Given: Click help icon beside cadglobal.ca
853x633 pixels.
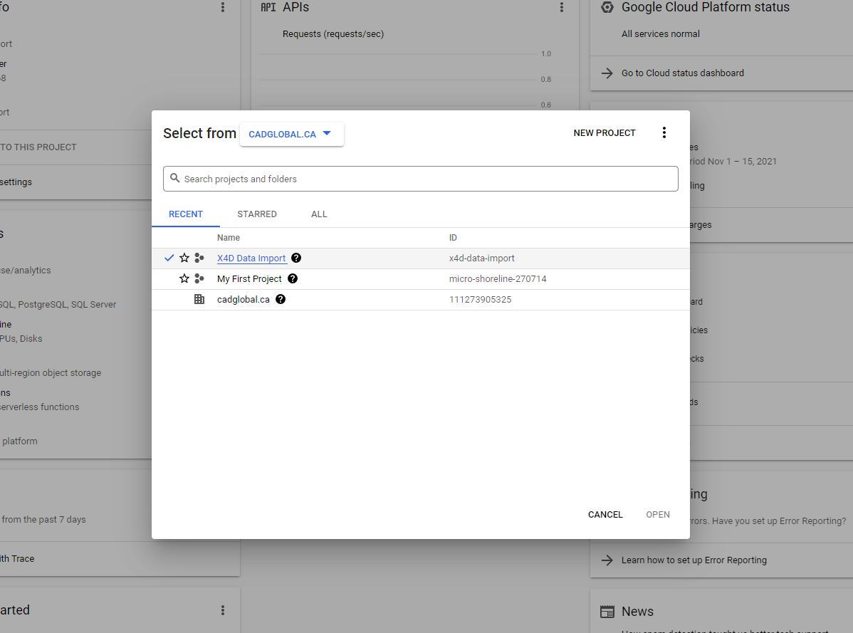Looking at the screenshot, I should 281,300.
